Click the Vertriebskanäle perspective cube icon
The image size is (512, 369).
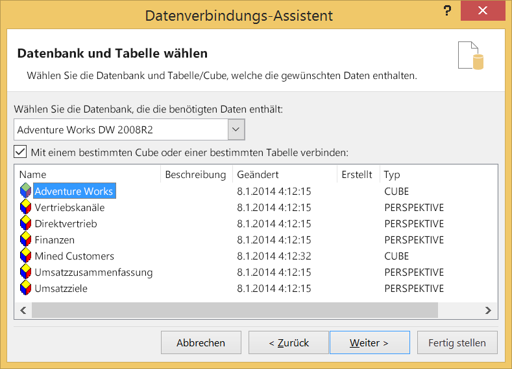(25, 207)
